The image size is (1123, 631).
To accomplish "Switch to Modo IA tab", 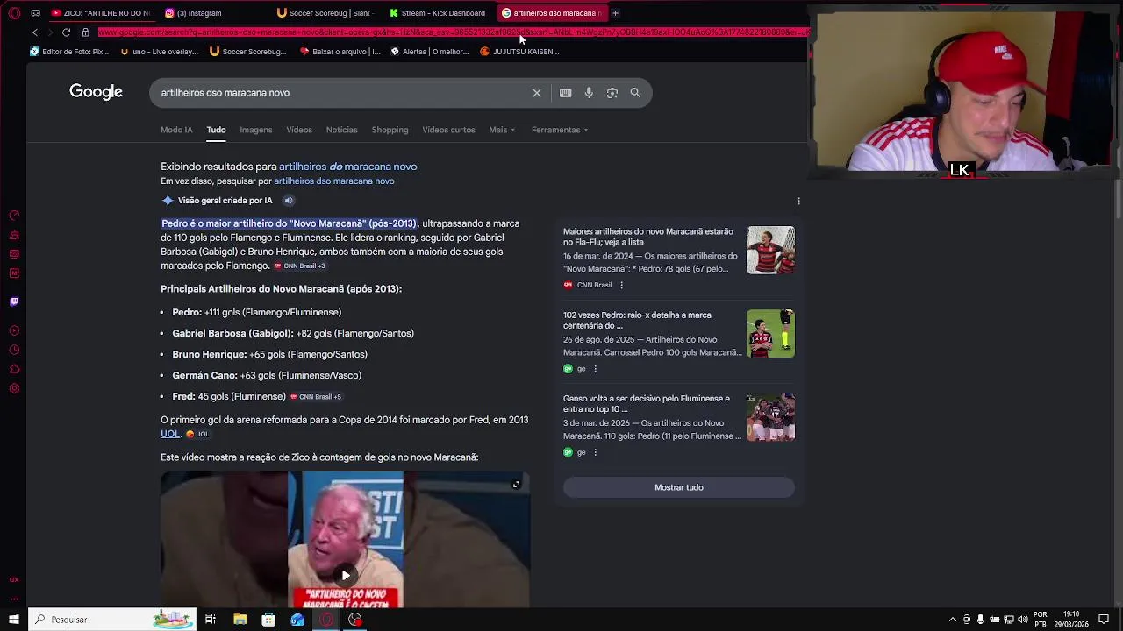I will [x=176, y=130].
